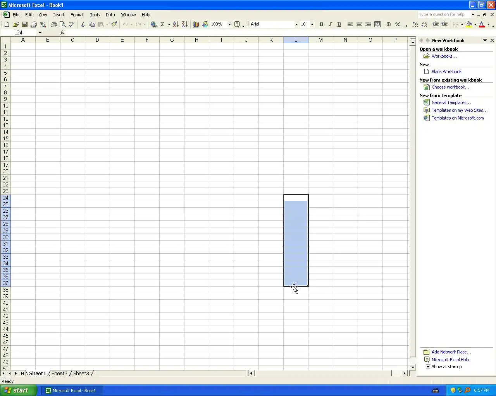Open the New Workbook task pane menu arrow
Viewport: 496px width, 396px height.
pyautogui.click(x=485, y=41)
